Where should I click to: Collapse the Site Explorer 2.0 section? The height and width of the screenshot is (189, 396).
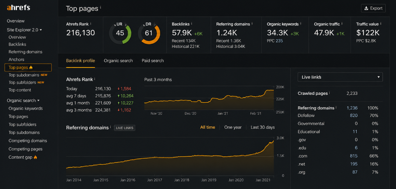click(25, 30)
